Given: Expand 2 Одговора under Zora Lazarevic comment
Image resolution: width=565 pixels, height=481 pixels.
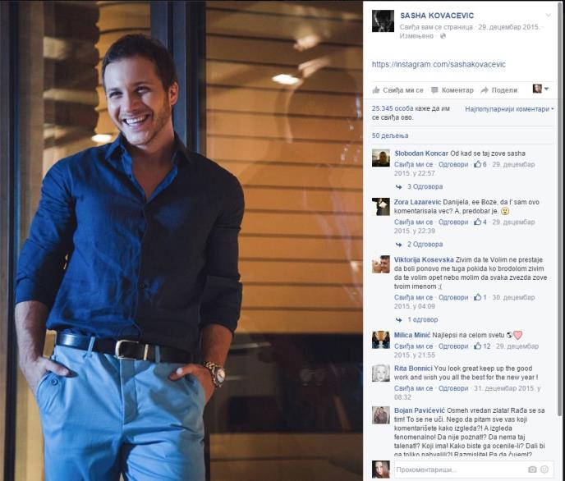Looking at the screenshot, I should click(420, 244).
